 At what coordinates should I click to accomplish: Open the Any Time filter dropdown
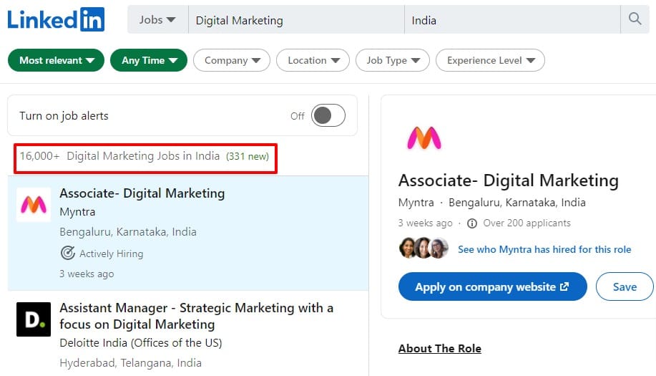pyautogui.click(x=149, y=60)
